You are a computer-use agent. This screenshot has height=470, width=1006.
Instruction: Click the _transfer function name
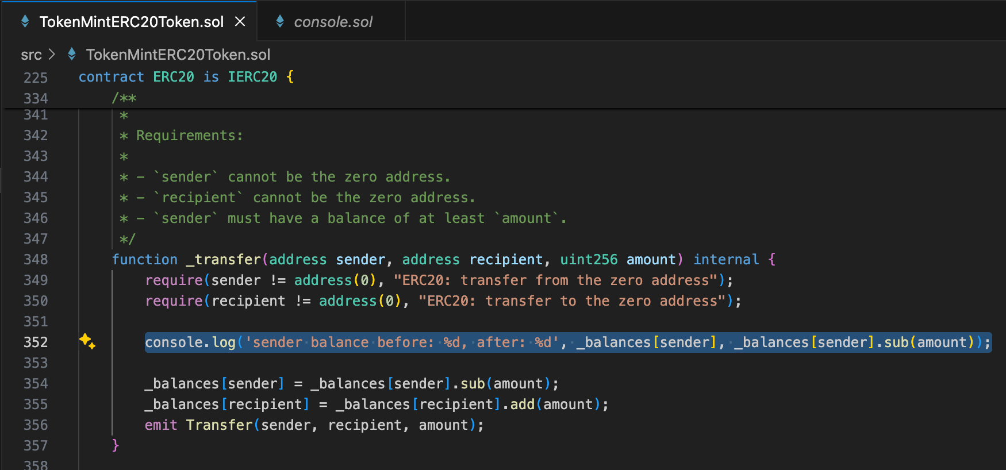[x=223, y=260]
